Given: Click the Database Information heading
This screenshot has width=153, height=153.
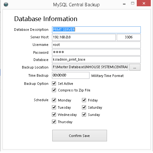Looking at the screenshot, I should [46, 19].
